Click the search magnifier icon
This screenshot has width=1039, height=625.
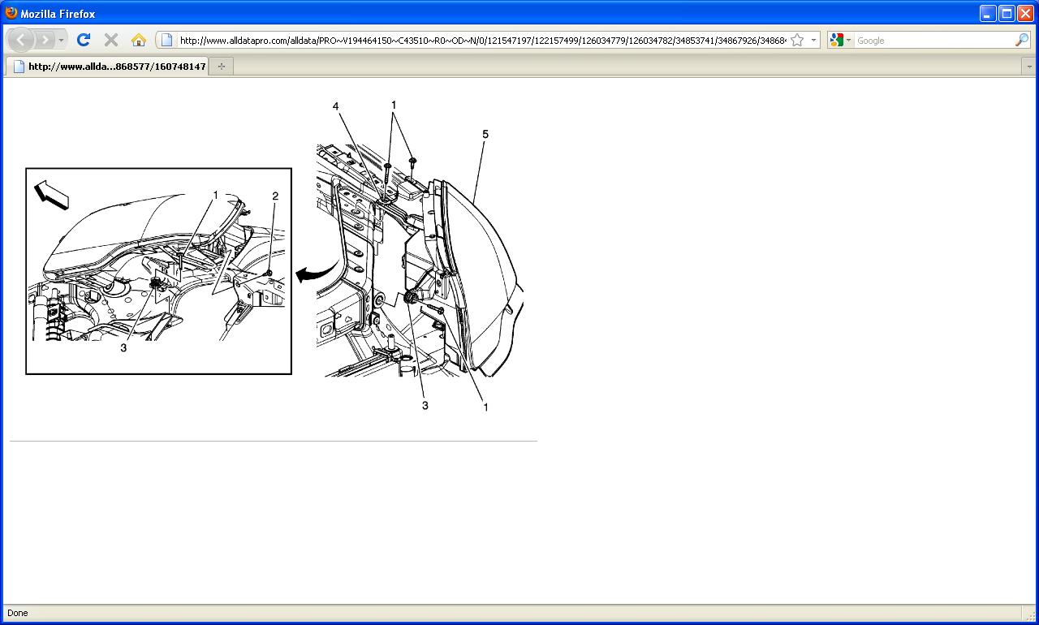point(1022,40)
